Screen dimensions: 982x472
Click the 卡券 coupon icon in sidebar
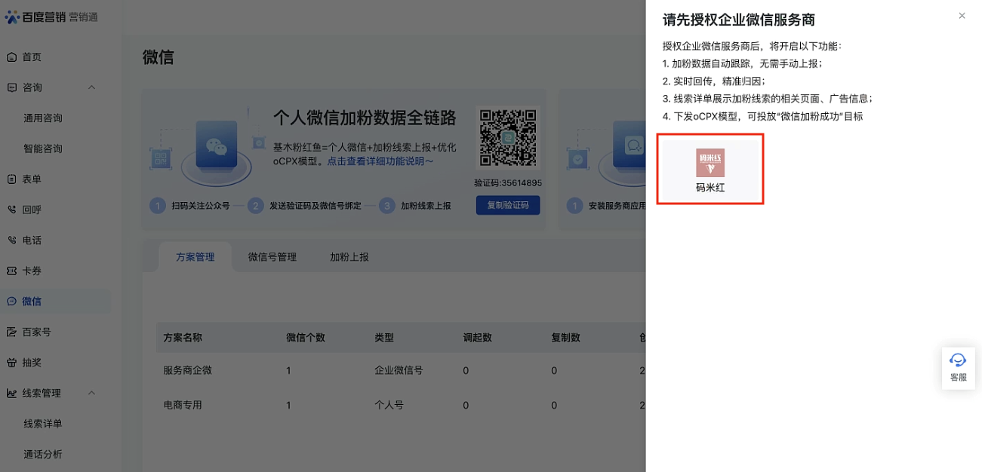12,271
